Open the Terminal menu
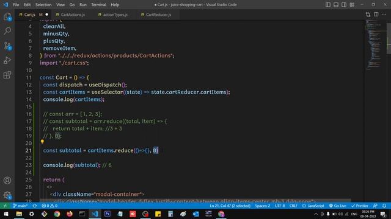Viewport: 391px width, 219px height. (98, 5)
